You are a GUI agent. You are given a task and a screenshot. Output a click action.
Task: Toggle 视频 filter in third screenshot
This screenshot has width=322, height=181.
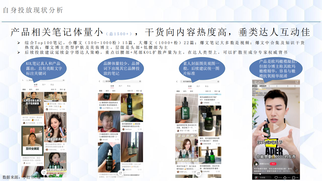(x=208, y=91)
